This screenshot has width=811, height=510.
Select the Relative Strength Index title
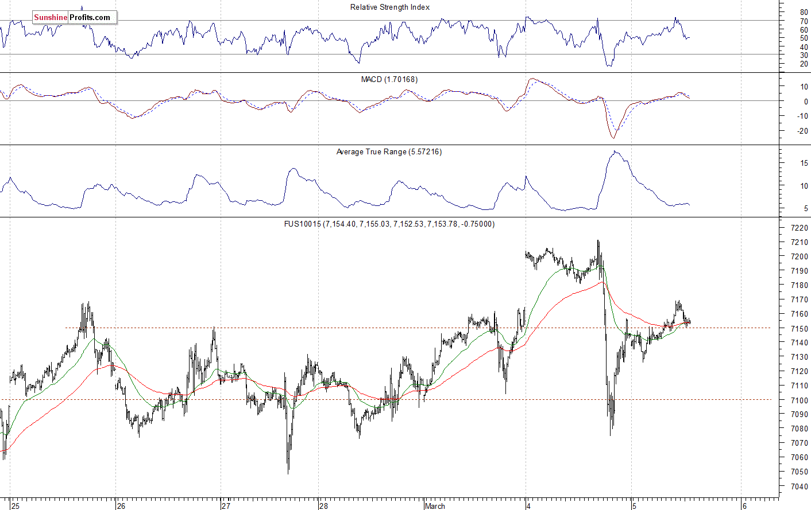(x=390, y=7)
